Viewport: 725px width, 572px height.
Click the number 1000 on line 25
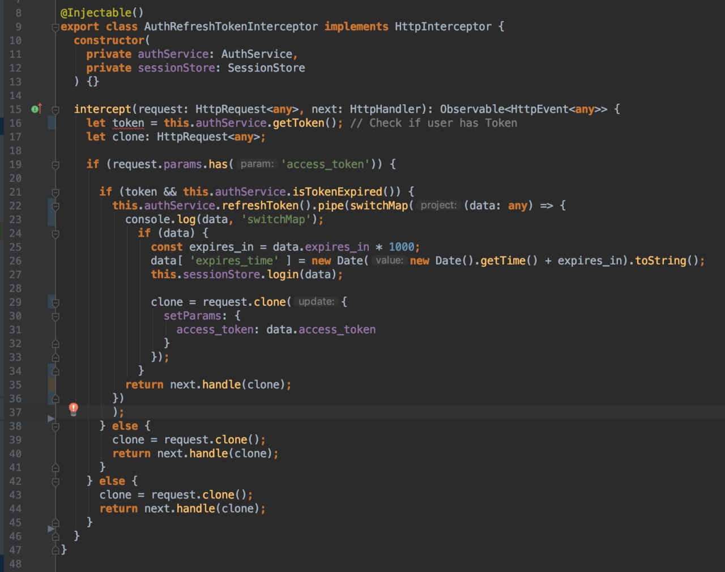(402, 247)
